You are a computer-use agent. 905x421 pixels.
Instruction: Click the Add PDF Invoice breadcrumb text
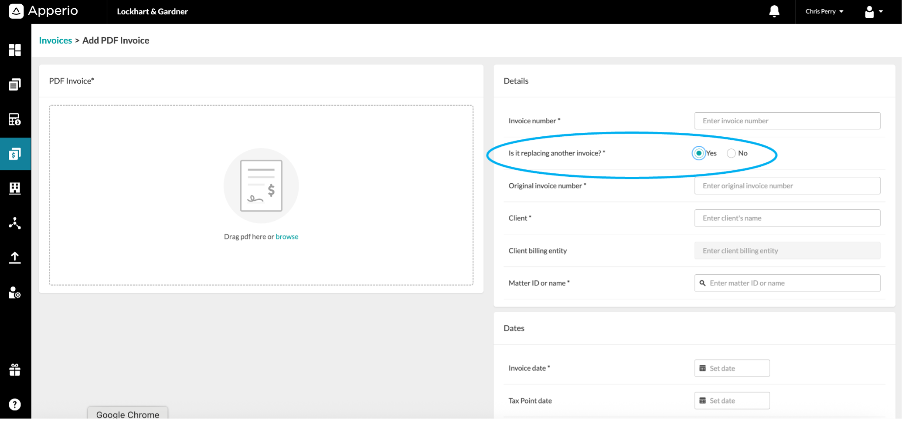click(116, 40)
